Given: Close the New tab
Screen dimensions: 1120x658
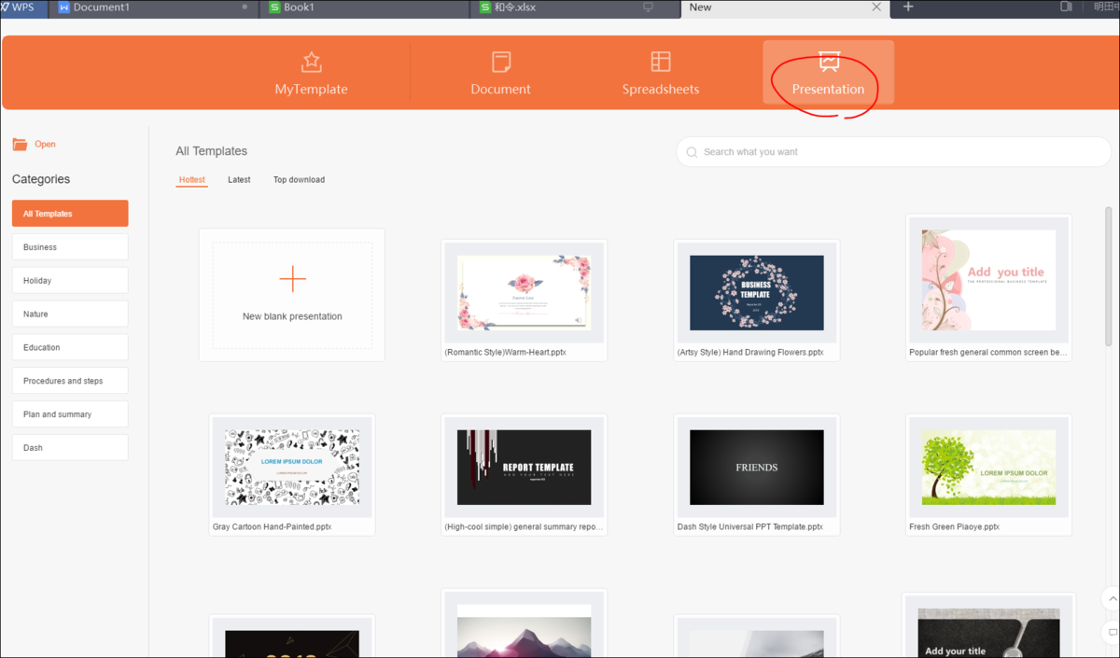Looking at the screenshot, I should point(876,7).
